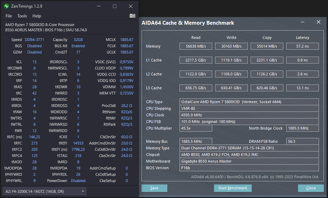Click the Memory Latency value 57.2 ns

coord(303,46)
